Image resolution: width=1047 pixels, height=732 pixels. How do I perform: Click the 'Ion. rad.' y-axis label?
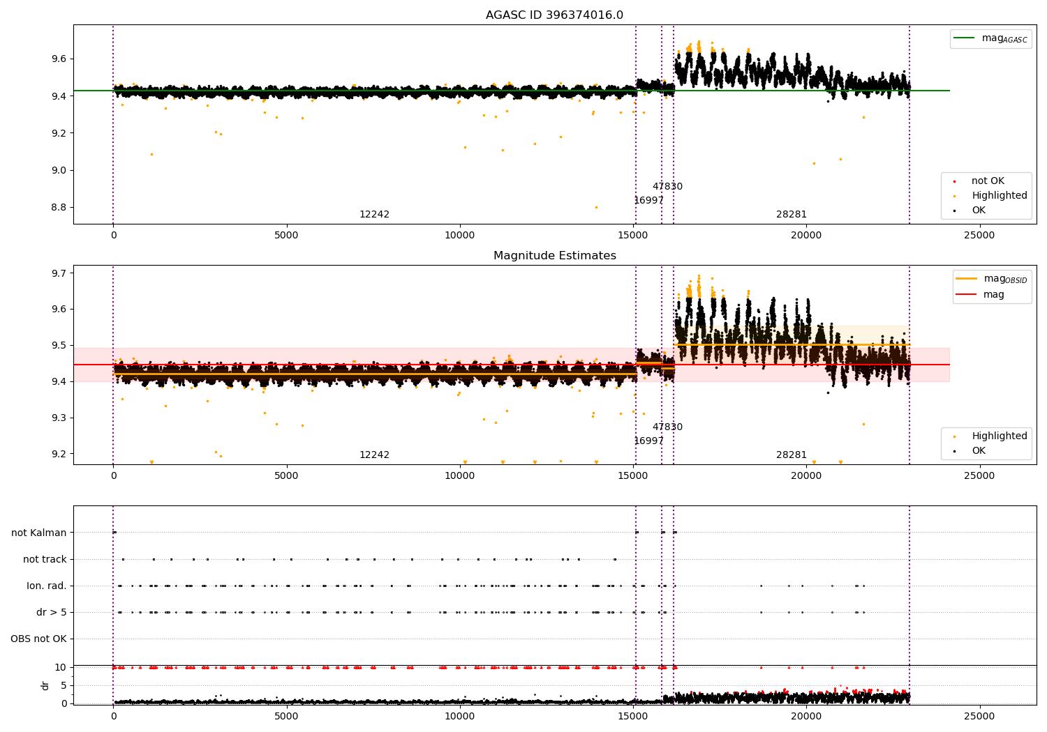tap(47, 586)
